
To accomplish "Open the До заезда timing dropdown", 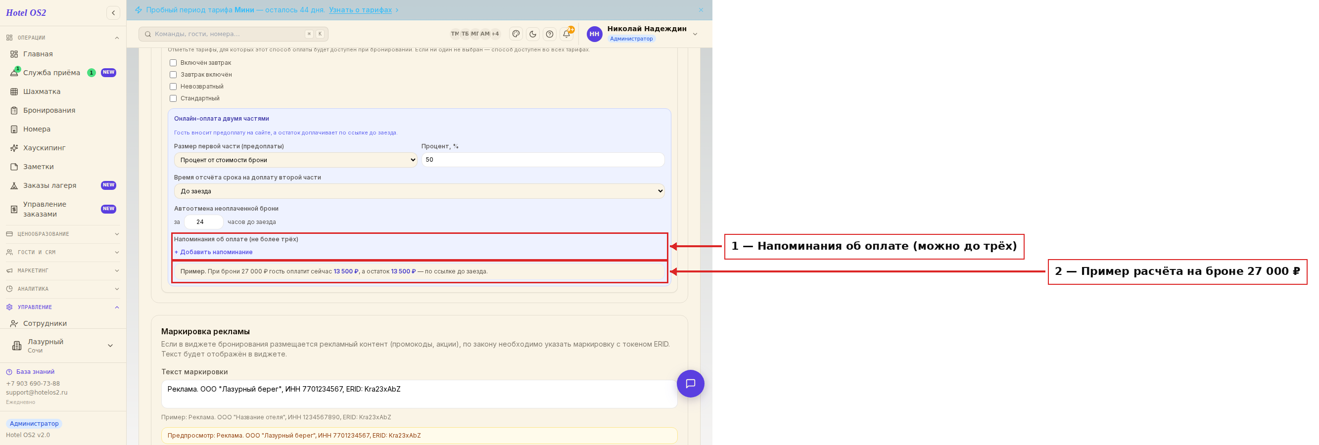I will [x=419, y=191].
